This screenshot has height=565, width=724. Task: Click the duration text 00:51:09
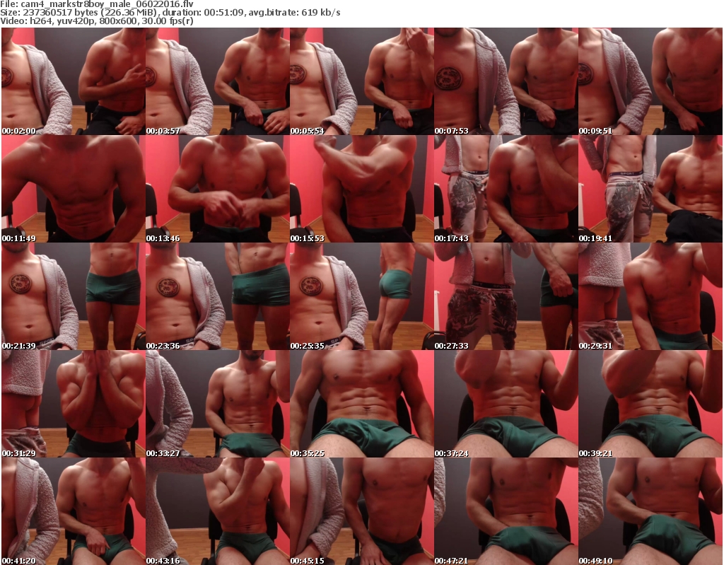point(224,13)
